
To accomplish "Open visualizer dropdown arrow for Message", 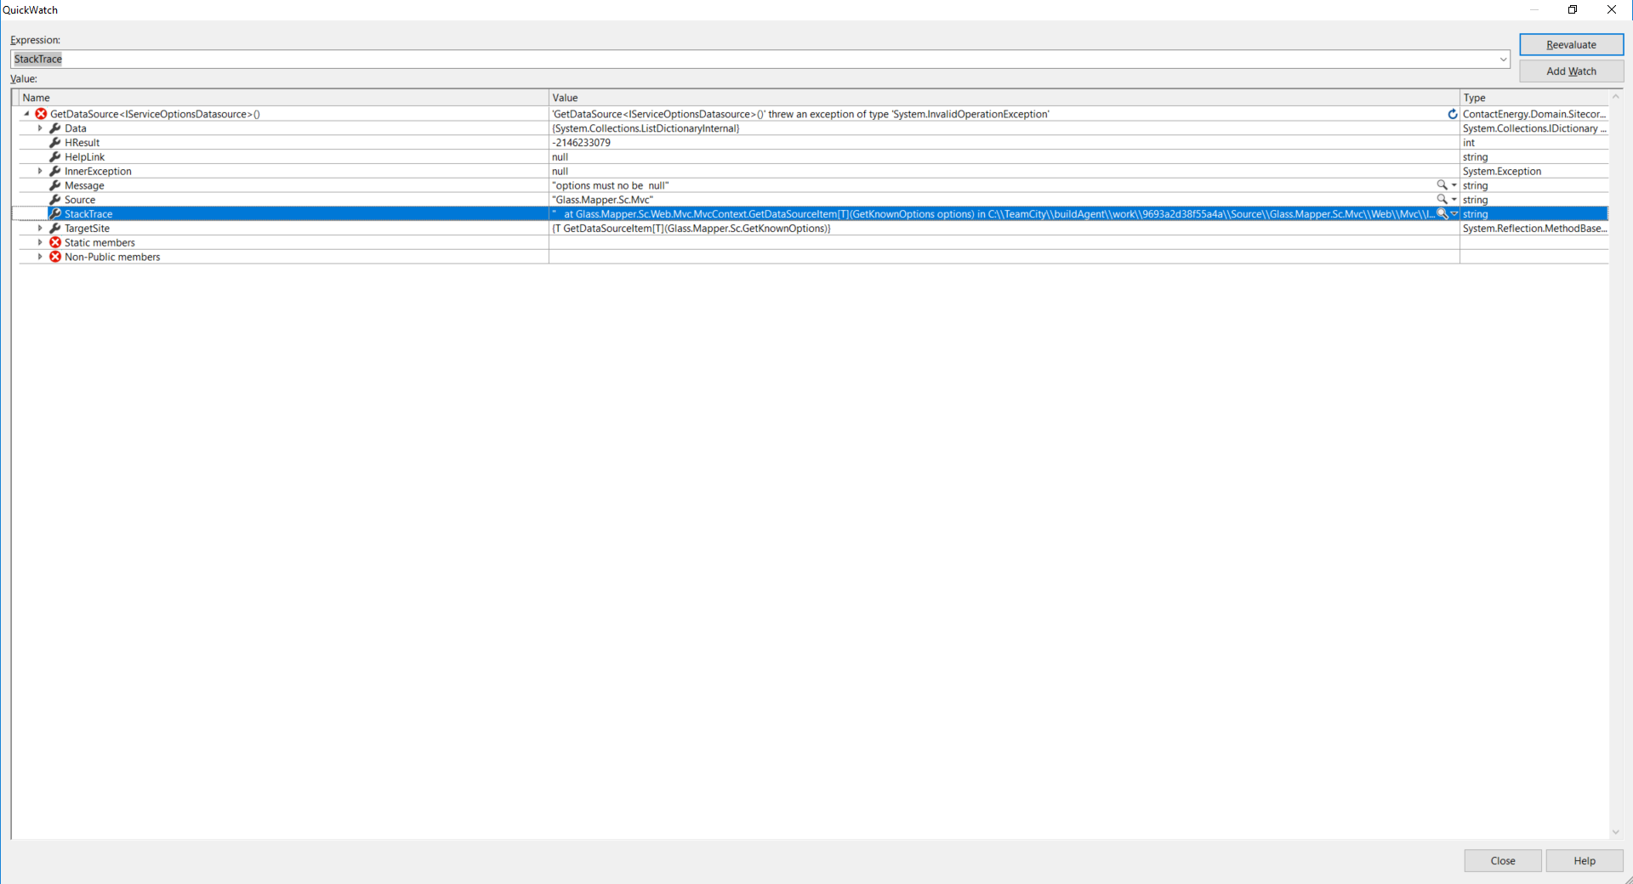I will click(1454, 185).
